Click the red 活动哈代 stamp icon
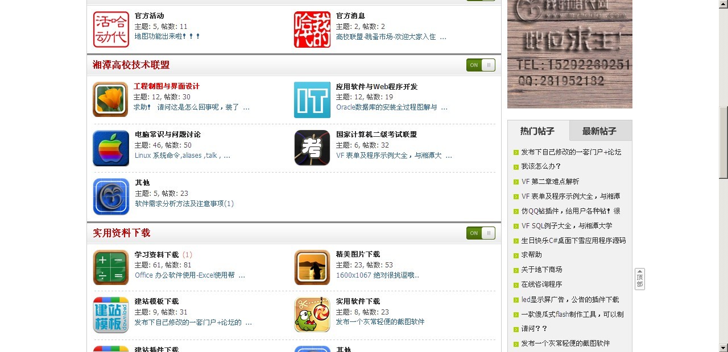Viewport: 728px width, 352px height. [111, 30]
